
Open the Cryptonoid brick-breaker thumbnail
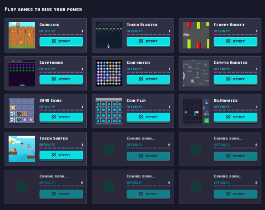coord(22,73)
